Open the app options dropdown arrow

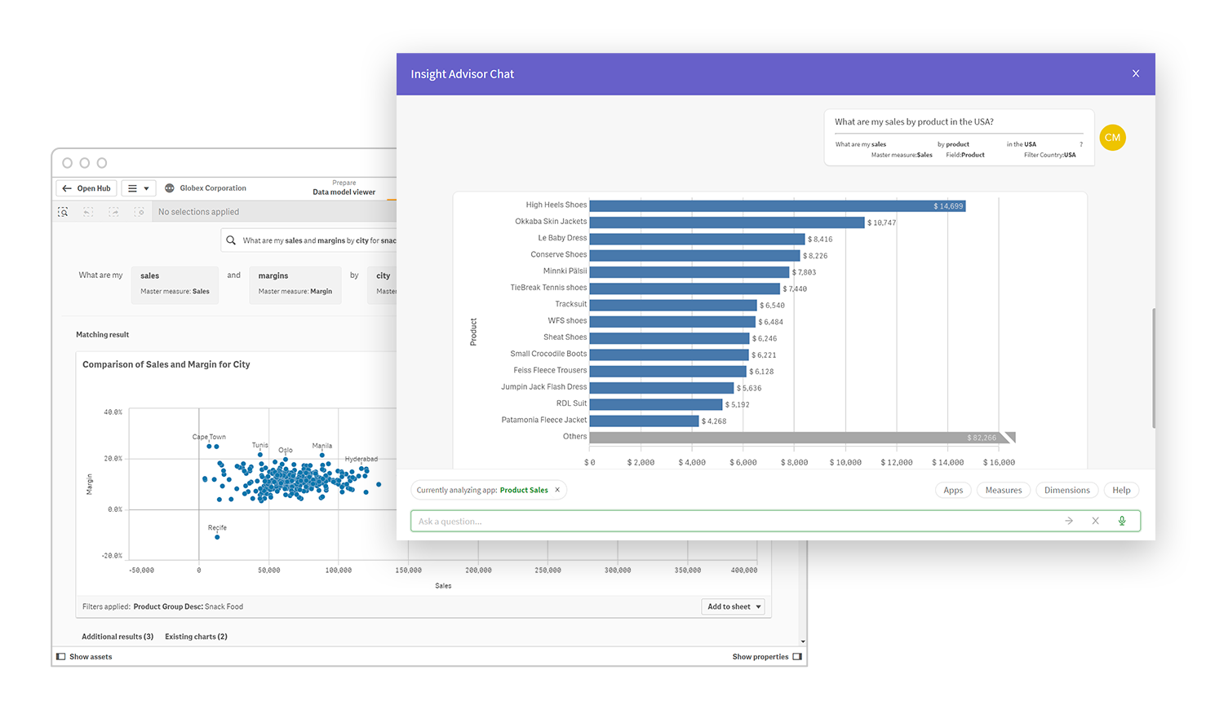click(147, 187)
